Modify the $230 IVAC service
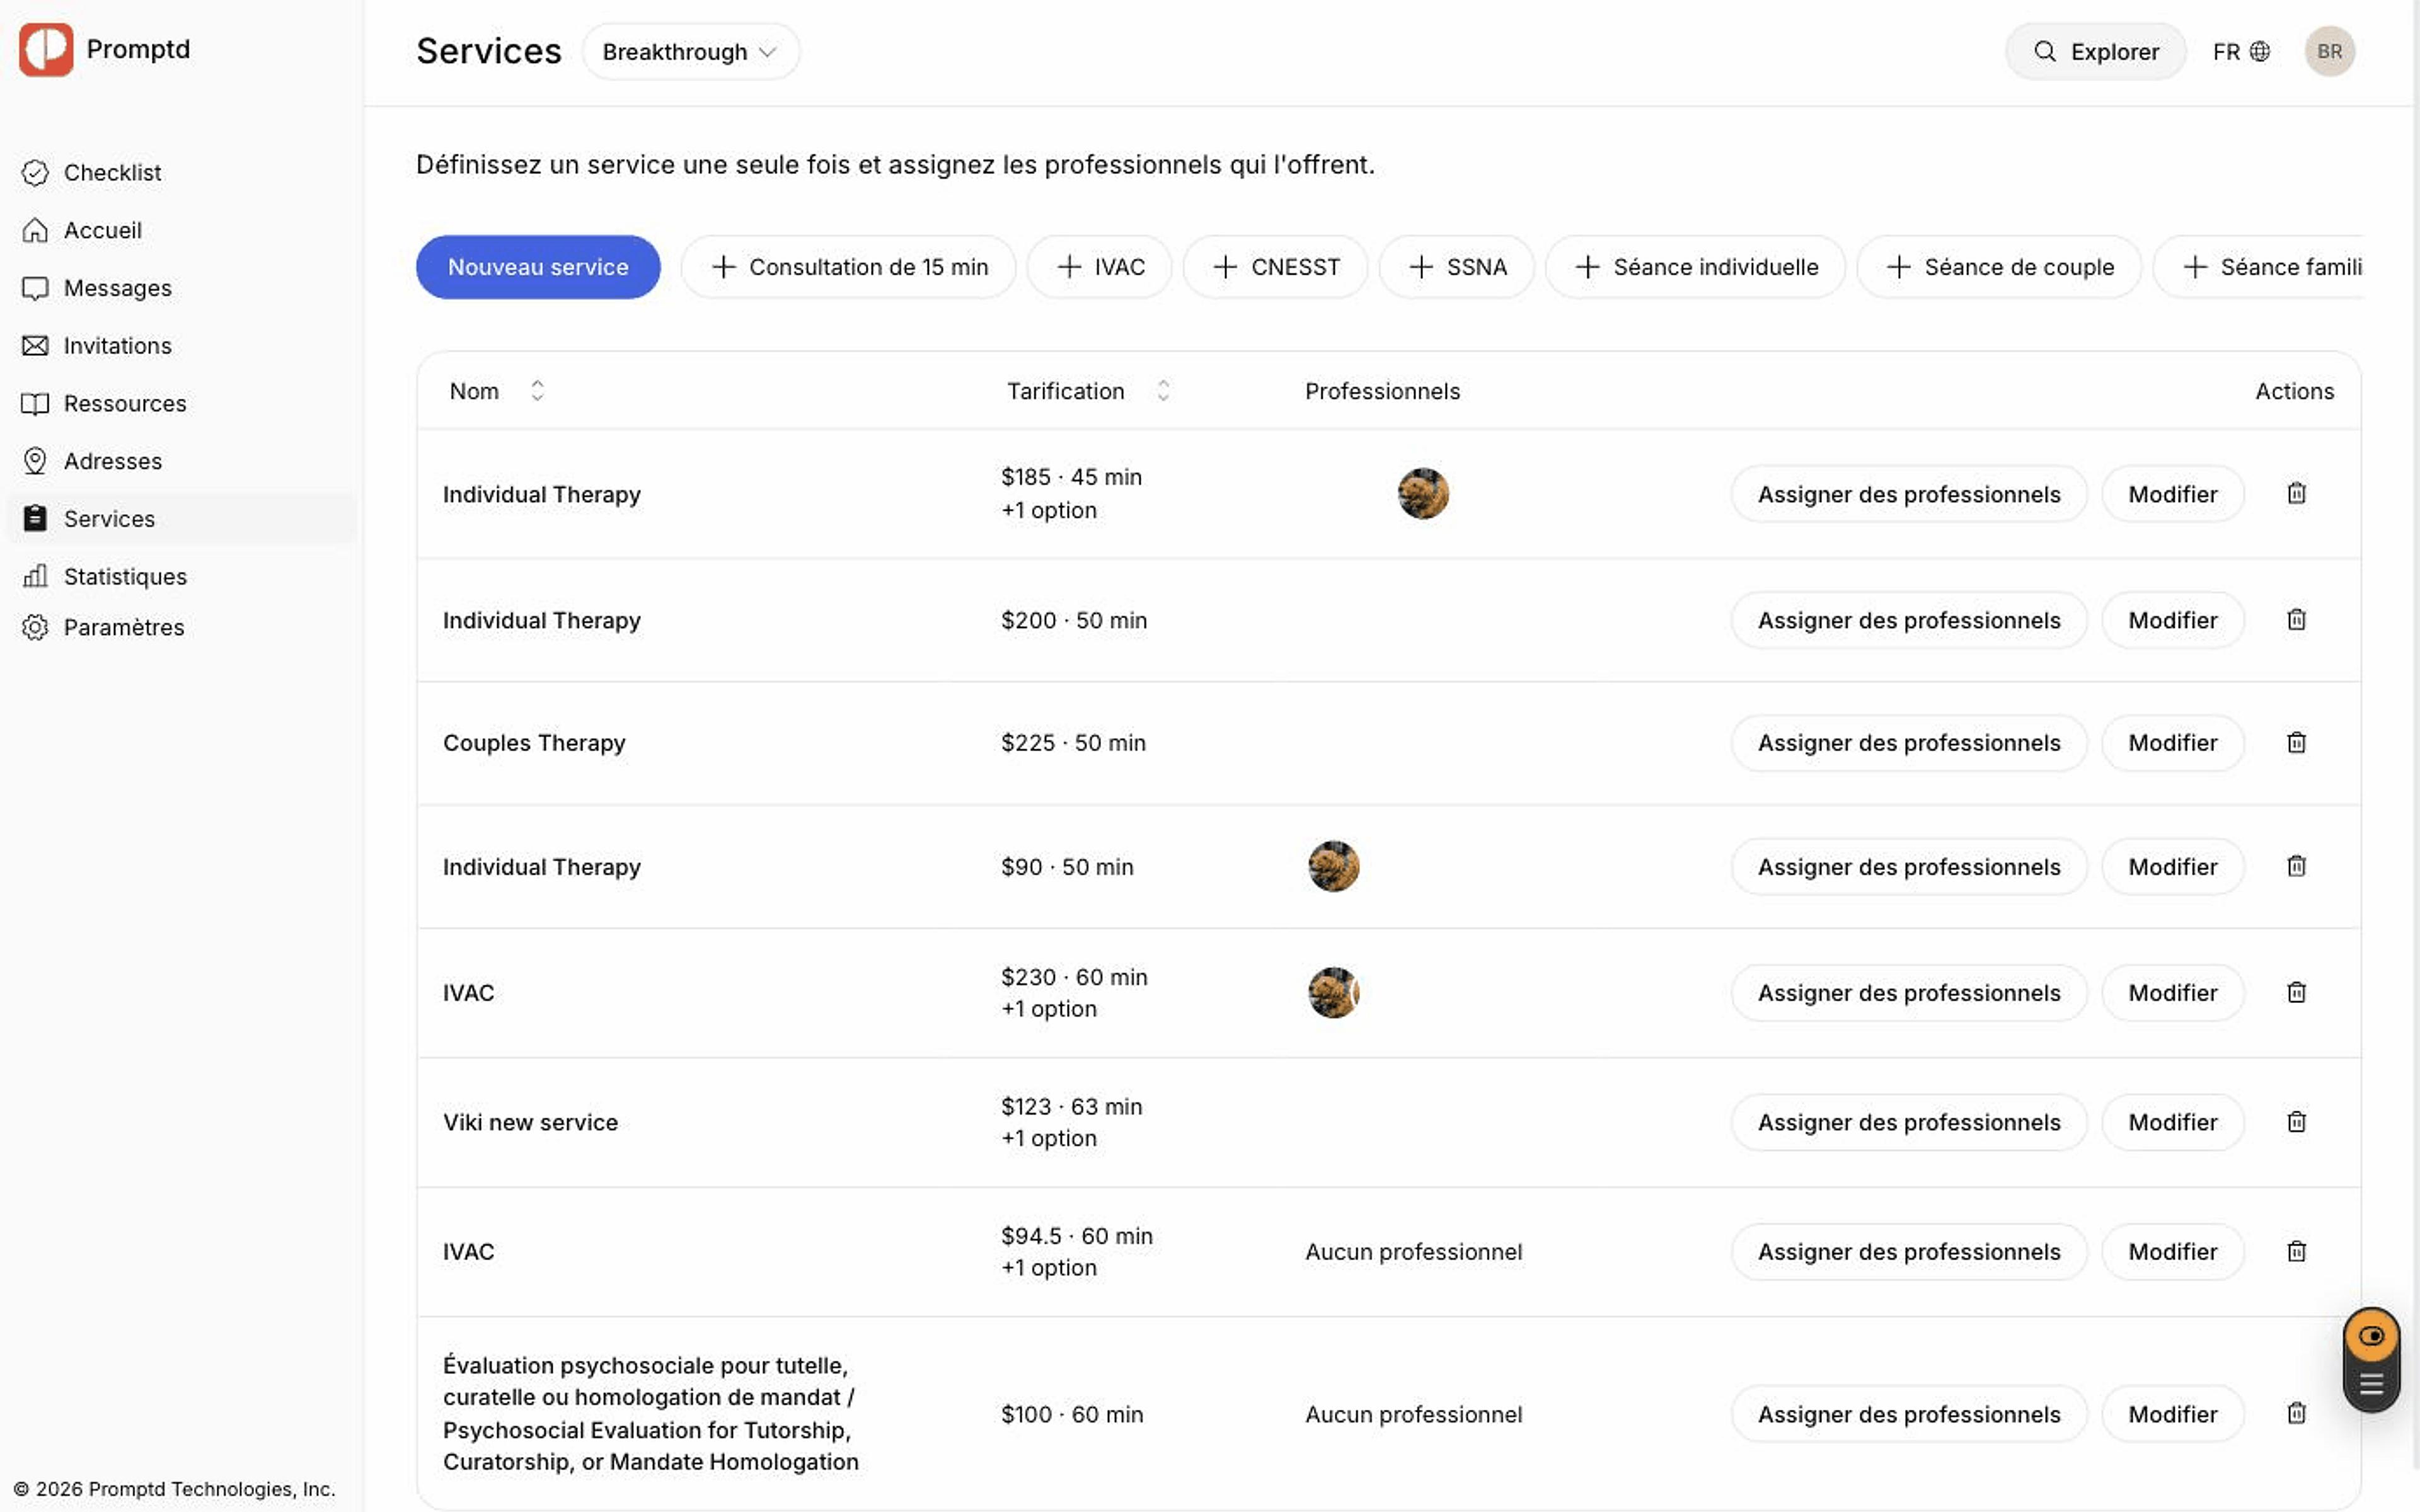The width and height of the screenshot is (2420, 1512). [2173, 993]
